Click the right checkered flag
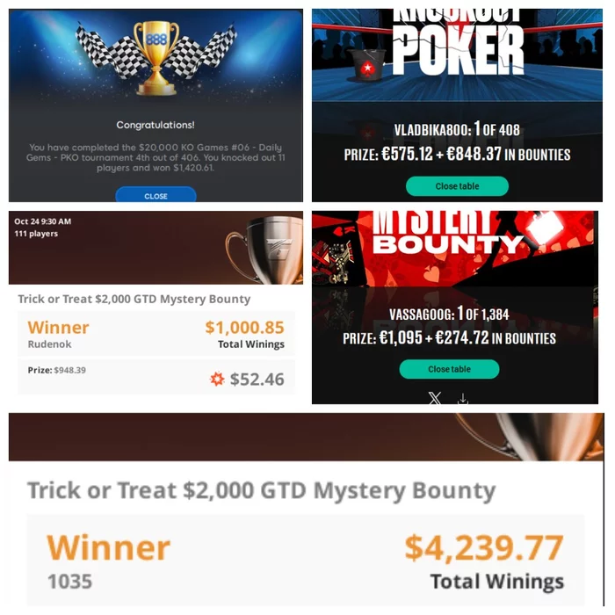 click(206, 49)
